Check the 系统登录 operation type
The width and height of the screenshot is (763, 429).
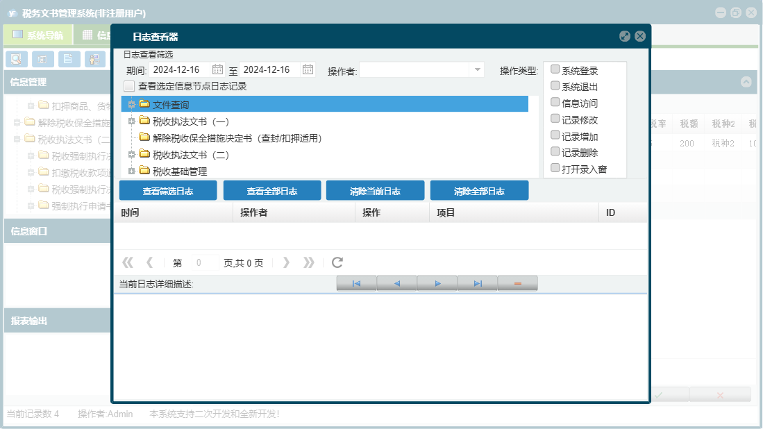tap(555, 69)
